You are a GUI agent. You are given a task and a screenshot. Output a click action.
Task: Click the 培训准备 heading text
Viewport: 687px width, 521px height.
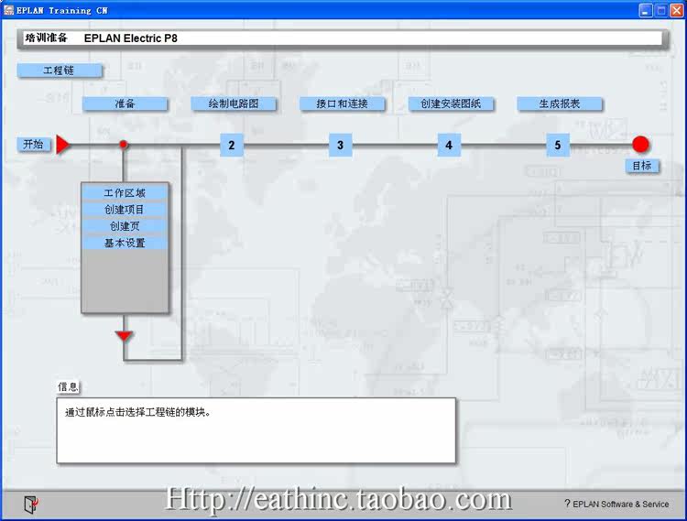pyautogui.click(x=46, y=38)
